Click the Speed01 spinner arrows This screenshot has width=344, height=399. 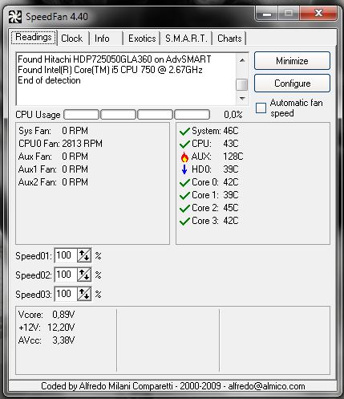coord(84,255)
